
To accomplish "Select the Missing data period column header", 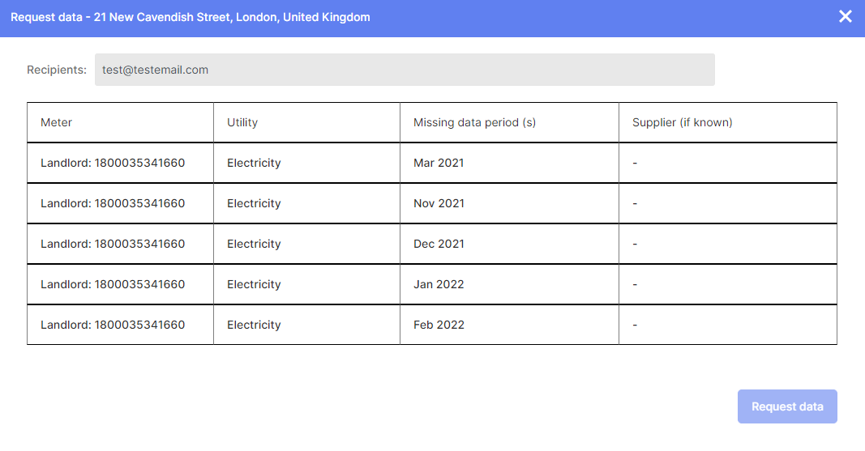I will coord(474,122).
